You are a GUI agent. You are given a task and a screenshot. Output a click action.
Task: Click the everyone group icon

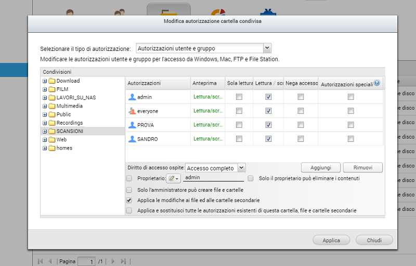click(132, 111)
